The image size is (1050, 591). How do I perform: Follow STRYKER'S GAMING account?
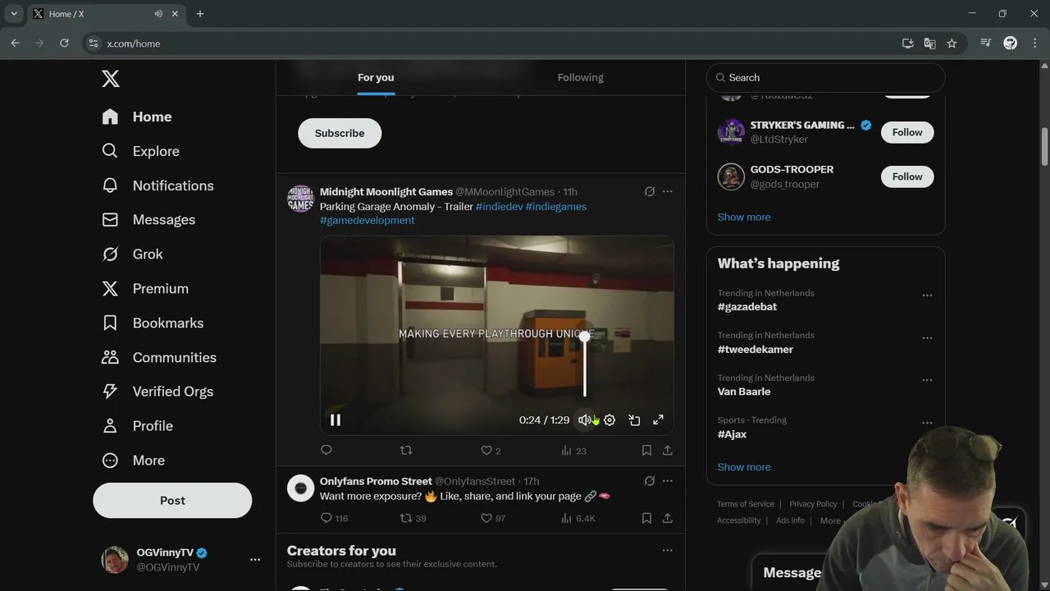click(x=907, y=132)
